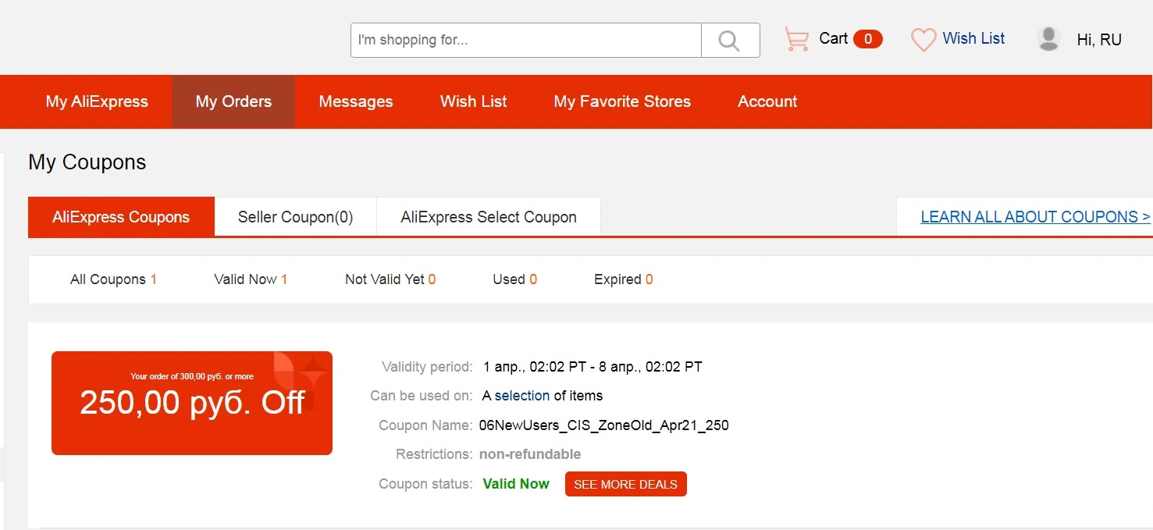This screenshot has width=1153, height=530.
Task: Open My AliExpress in red navigation
Action: click(x=97, y=101)
